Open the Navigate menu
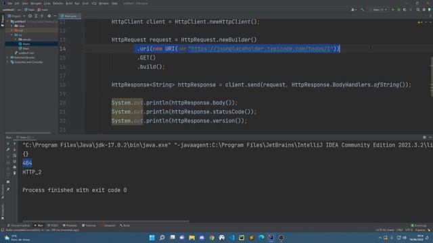Viewport: 433px width, 243px height. click(36, 3)
